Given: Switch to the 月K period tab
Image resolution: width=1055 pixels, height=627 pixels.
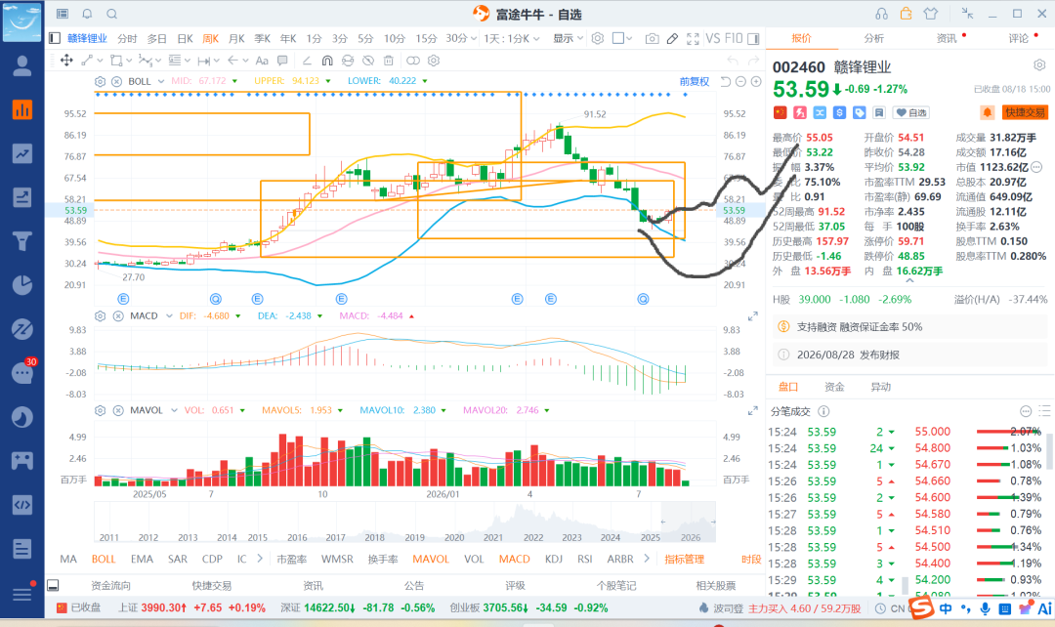Looking at the screenshot, I should pos(236,38).
